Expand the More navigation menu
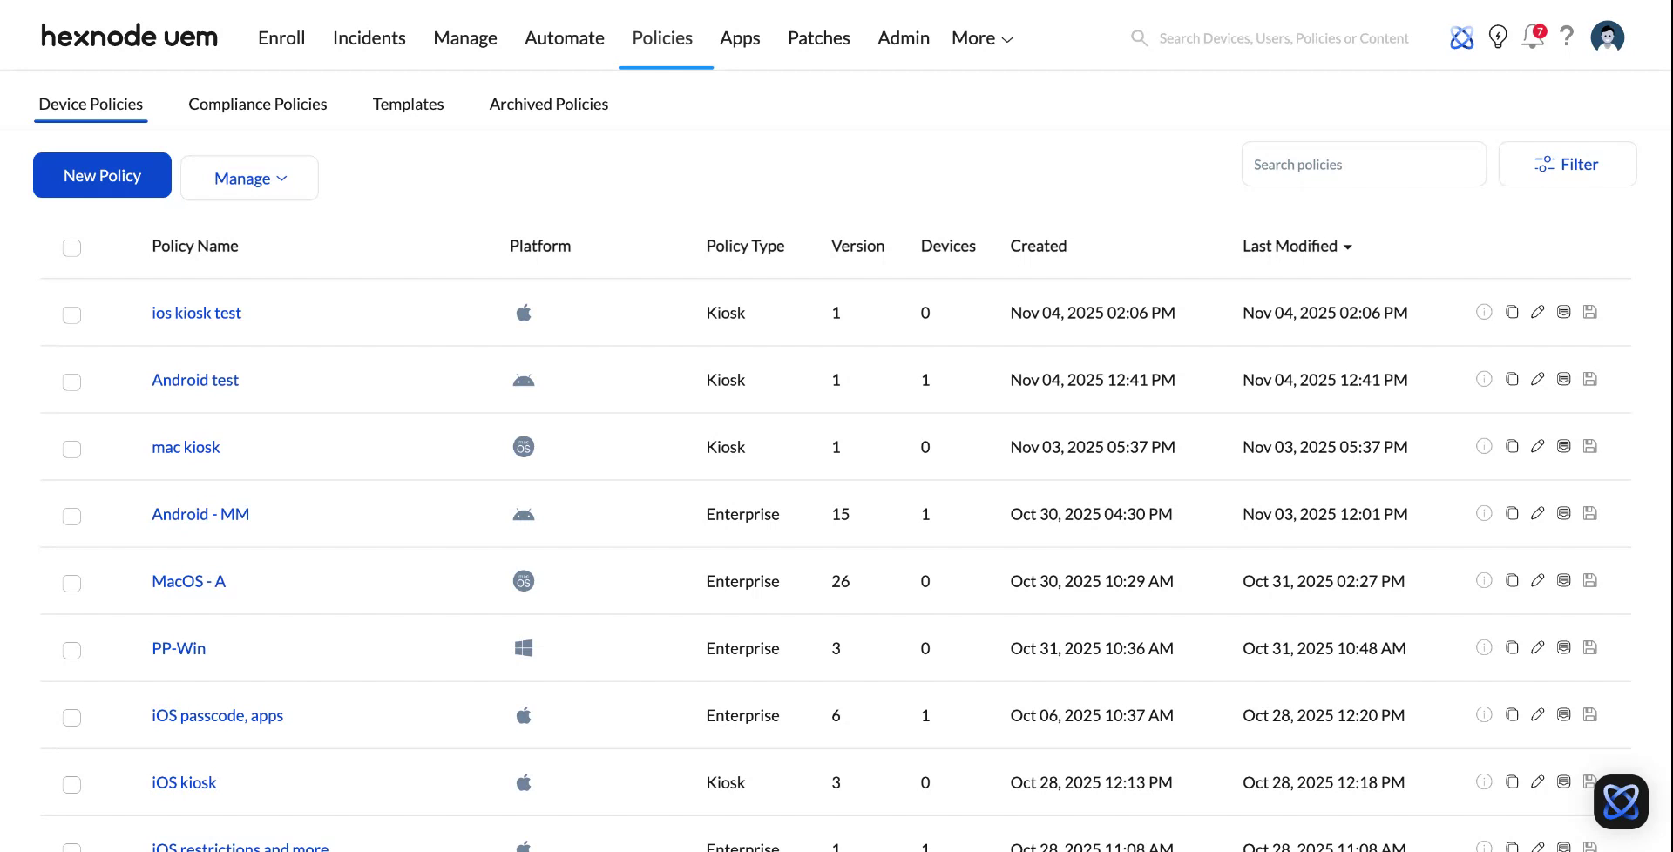Screen dimensions: 1673x852 pos(981,37)
